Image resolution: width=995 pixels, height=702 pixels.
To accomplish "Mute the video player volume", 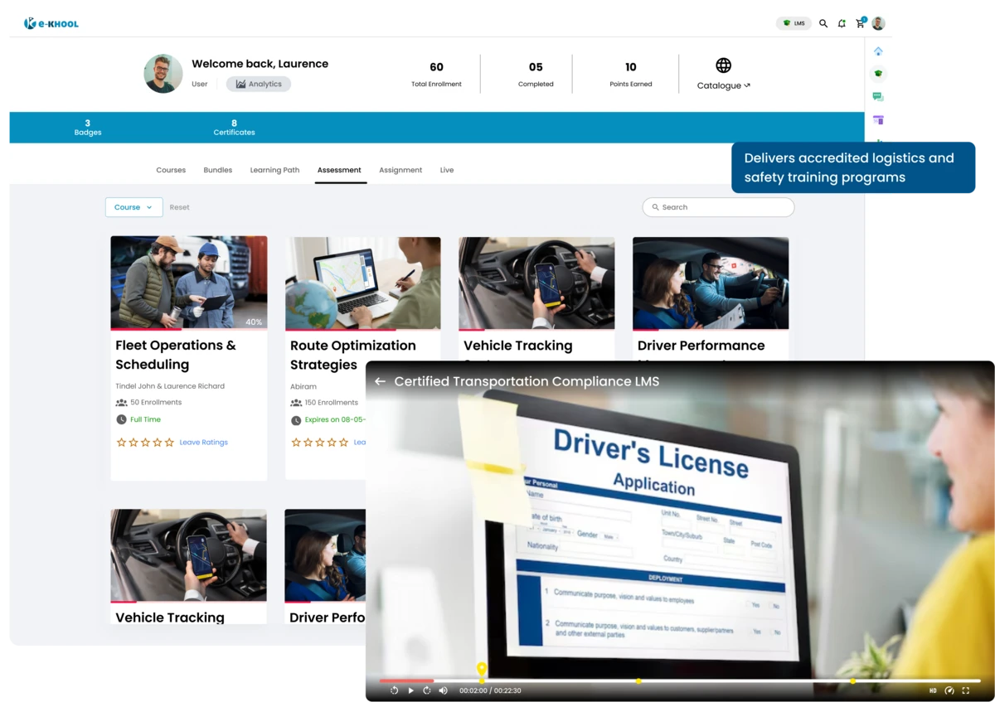I will pos(443,690).
